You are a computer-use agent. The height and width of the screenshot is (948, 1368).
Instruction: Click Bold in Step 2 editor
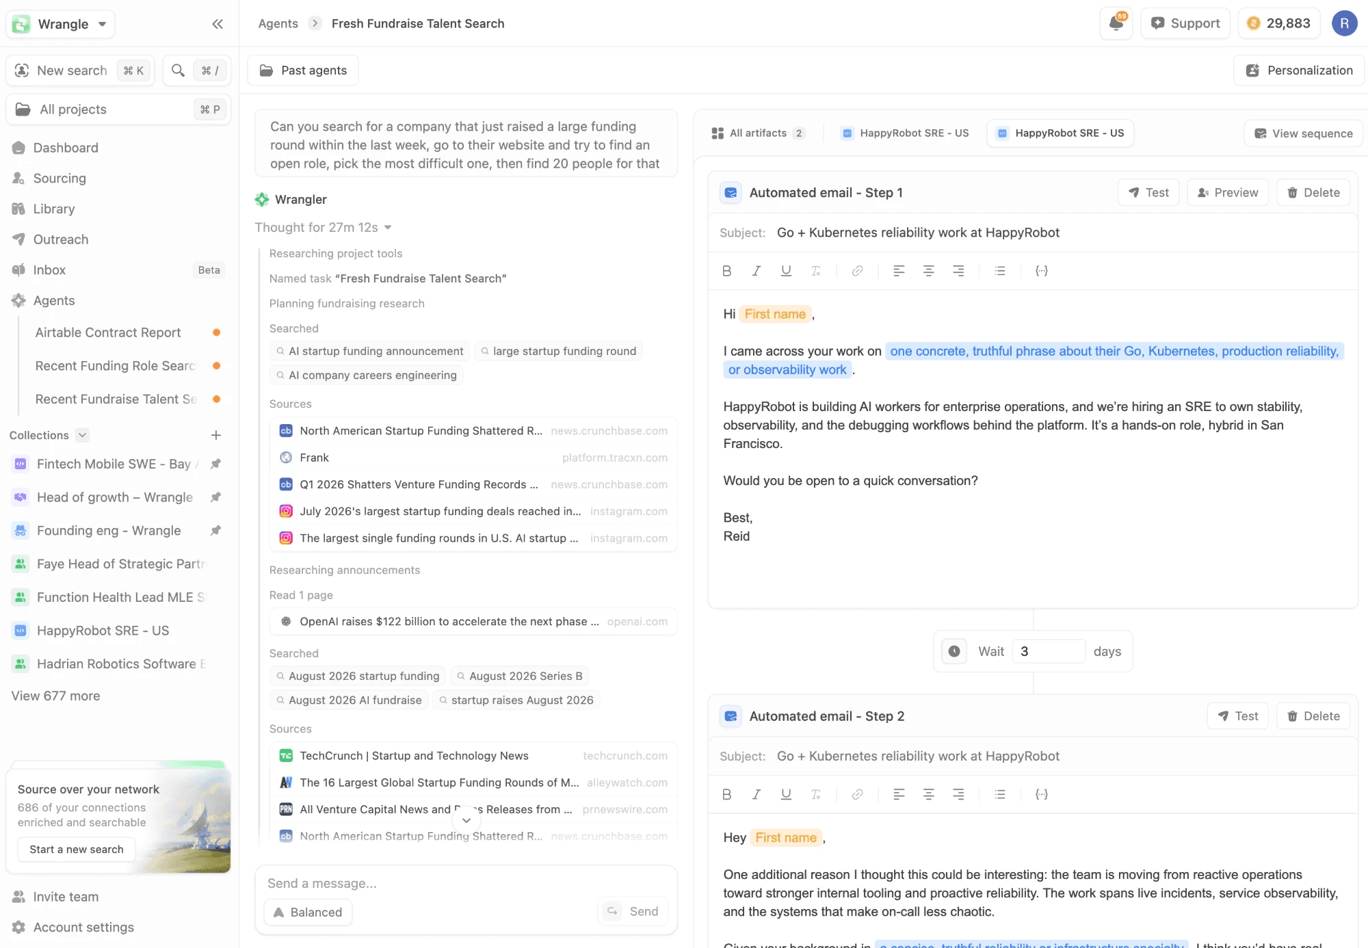[x=726, y=794]
